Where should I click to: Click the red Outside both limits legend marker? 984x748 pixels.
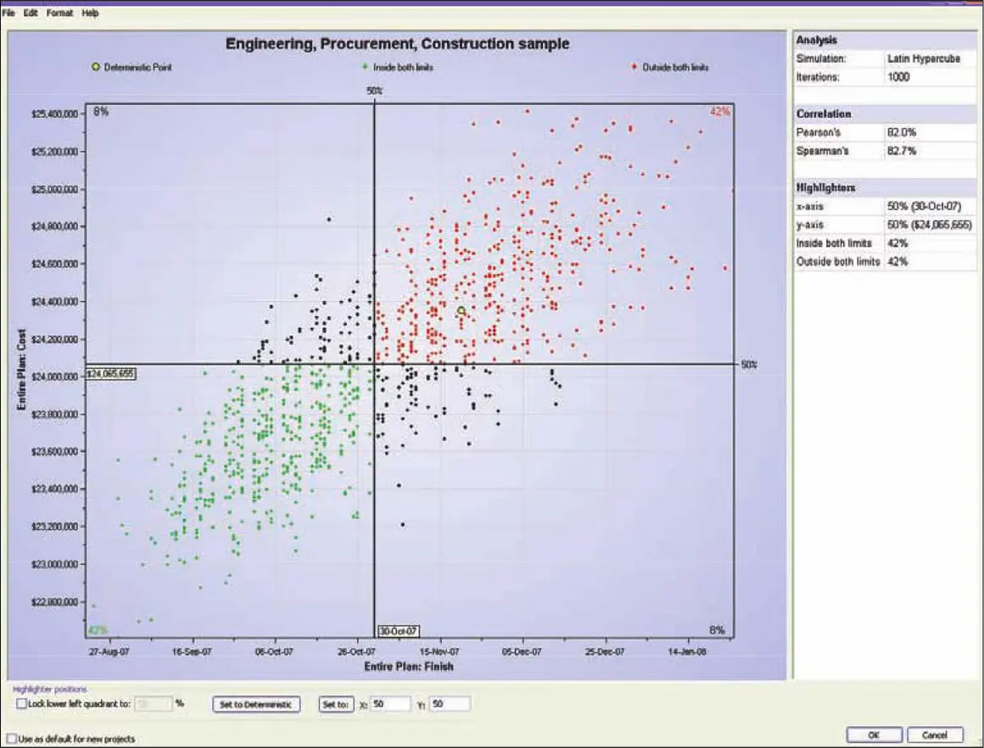634,66
